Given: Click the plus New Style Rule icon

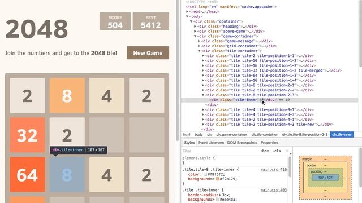Looking at the screenshot, I should [x=287, y=151].
